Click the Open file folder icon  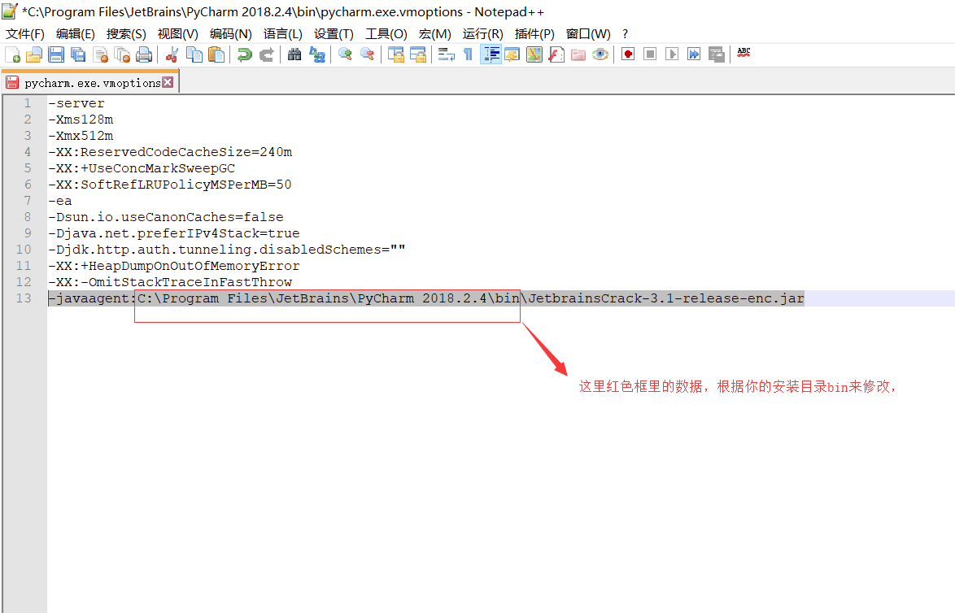(x=34, y=54)
